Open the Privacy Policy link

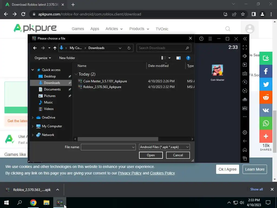[x=130, y=173]
